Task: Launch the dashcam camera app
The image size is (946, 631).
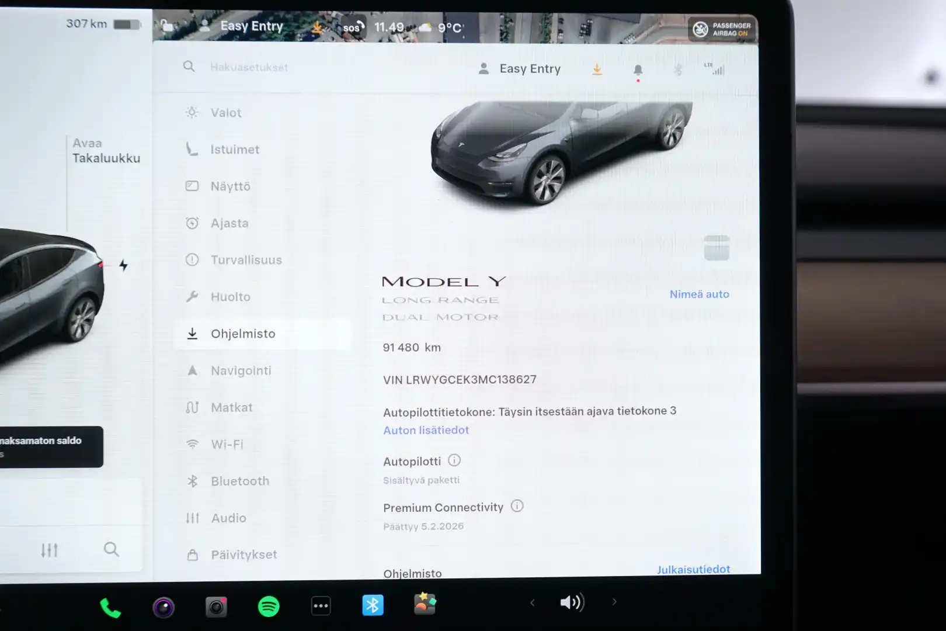Action: tap(216, 607)
